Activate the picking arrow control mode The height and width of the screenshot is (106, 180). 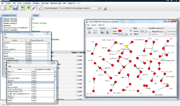point(102,32)
